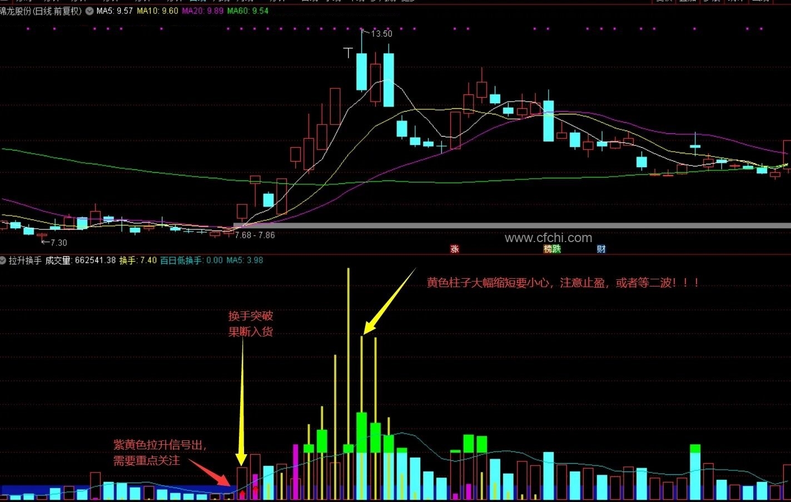Image resolution: width=791 pixels, height=502 pixels.
Task: Click the red 涨 info marker
Action: 455,249
